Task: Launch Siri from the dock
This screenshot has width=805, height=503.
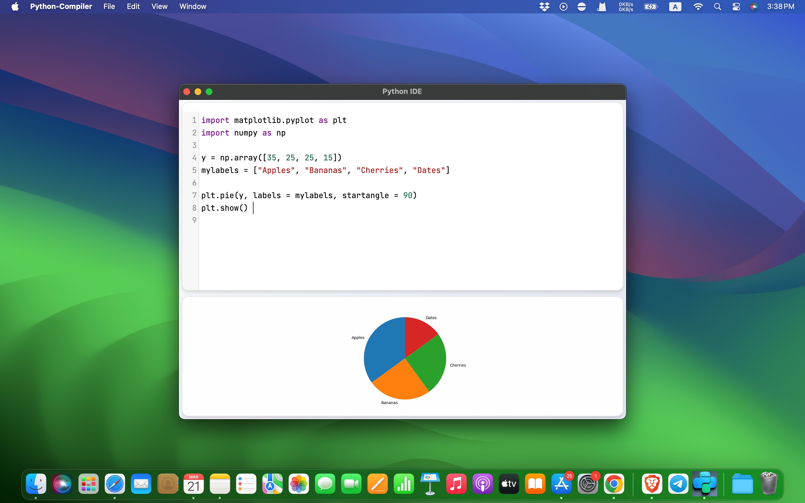Action: click(62, 483)
